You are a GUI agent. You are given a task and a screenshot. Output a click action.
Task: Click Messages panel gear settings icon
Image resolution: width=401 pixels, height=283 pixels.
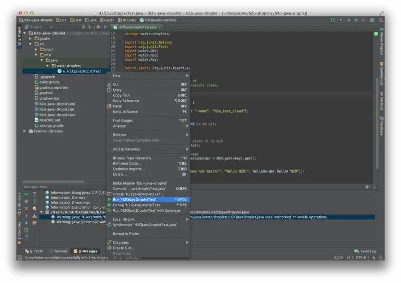[x=367, y=187]
